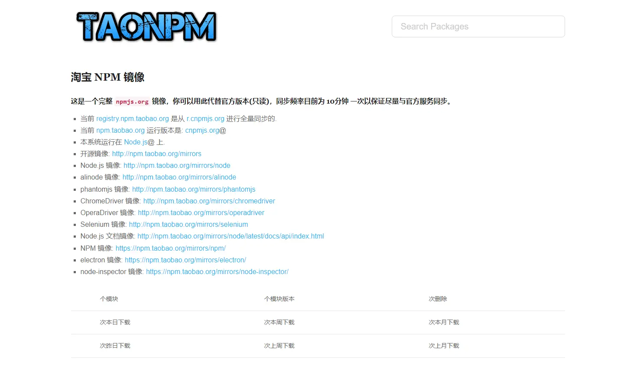
Task: Click the TAONPM logo
Action: 146,26
